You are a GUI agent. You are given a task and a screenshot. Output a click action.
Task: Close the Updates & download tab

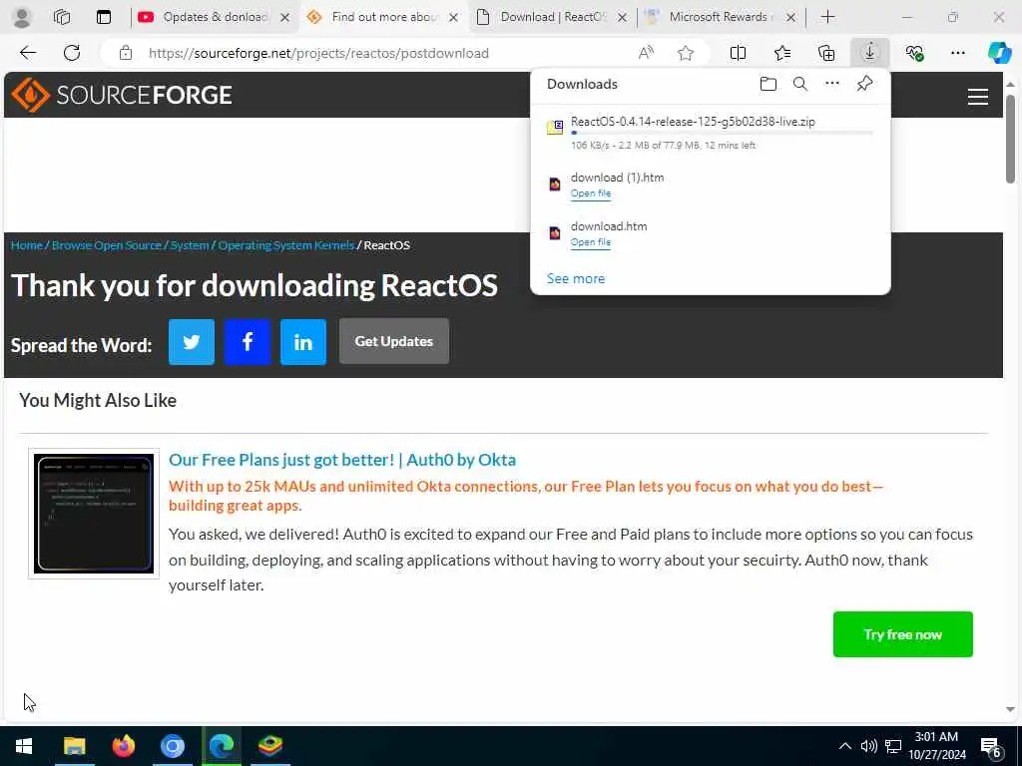[284, 18]
